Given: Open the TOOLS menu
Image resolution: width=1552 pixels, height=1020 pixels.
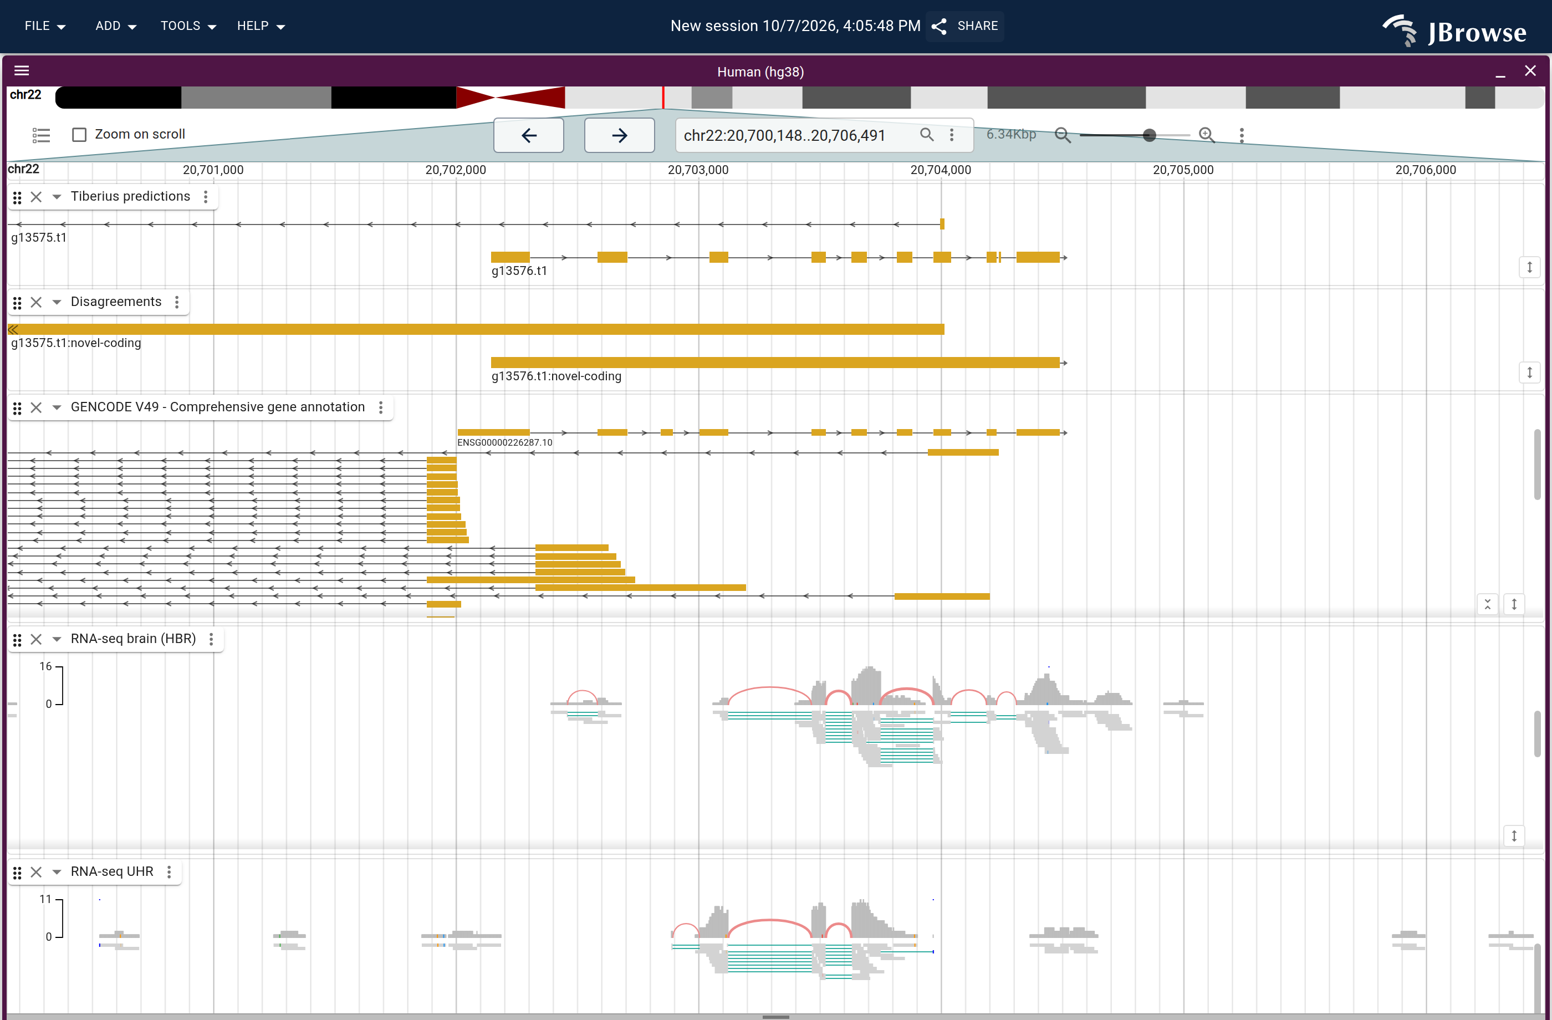Looking at the screenshot, I should [x=188, y=26].
